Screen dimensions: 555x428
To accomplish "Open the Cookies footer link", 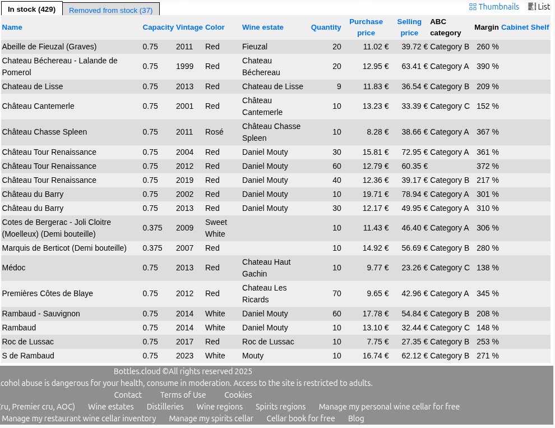I will (x=238, y=395).
